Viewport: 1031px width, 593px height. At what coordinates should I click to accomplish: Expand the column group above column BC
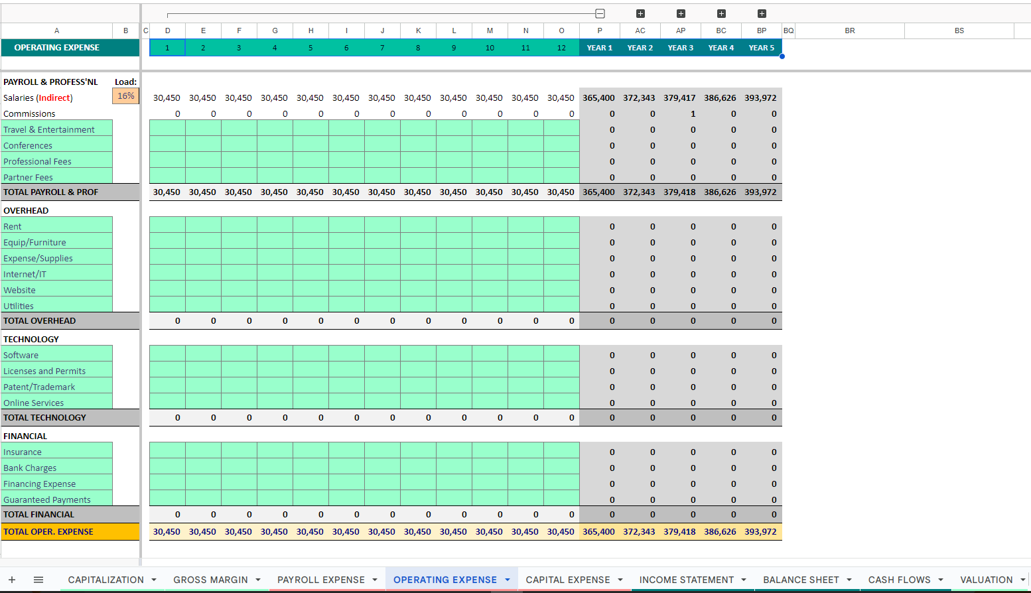tap(721, 13)
